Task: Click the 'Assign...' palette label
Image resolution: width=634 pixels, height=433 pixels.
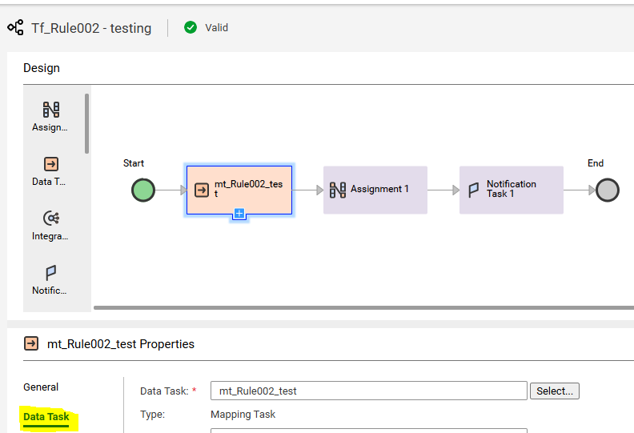Action: (x=50, y=127)
